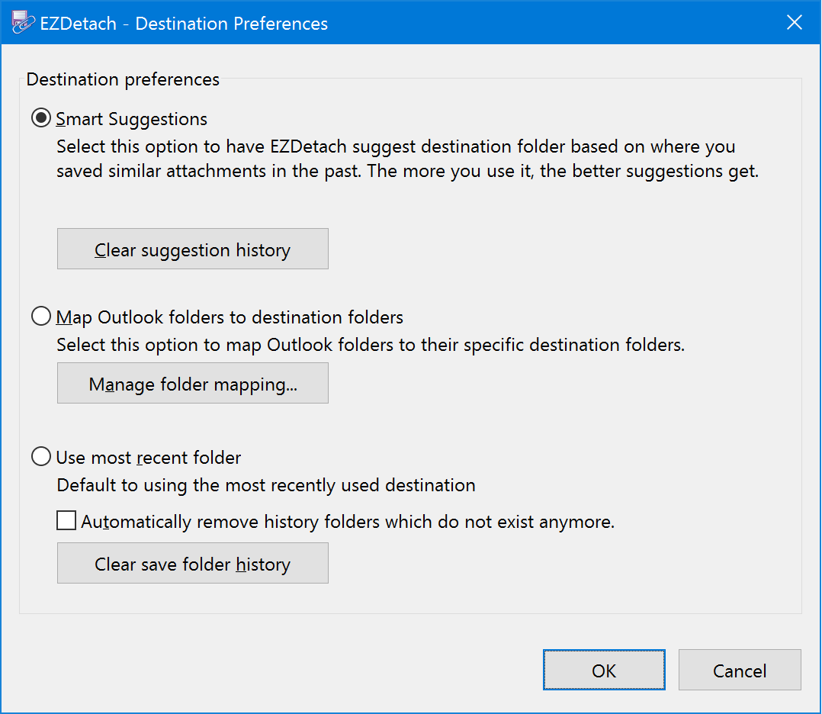Click 'Default to using the most recently used destination'
This screenshot has height=714, width=822.
266,485
